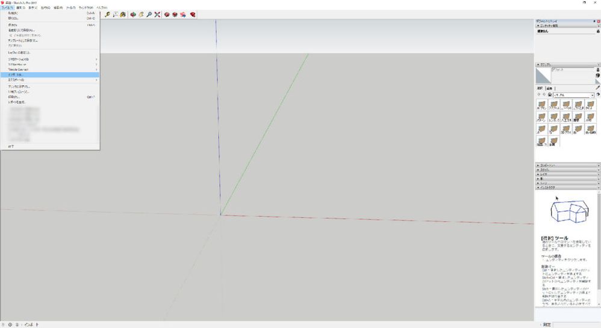Choose インポート in the File menu
Image resolution: width=601 pixels, height=328 pixels.
point(50,75)
